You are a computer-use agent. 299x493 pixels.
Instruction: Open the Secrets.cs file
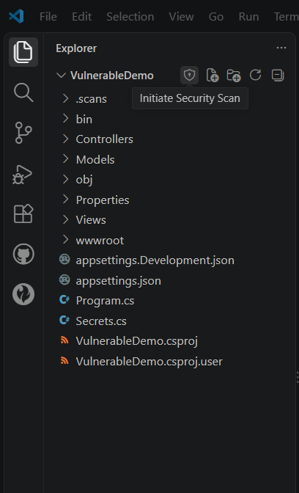[x=101, y=321]
